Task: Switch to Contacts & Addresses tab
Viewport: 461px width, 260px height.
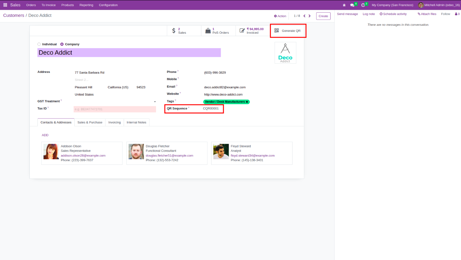Action: point(56,122)
